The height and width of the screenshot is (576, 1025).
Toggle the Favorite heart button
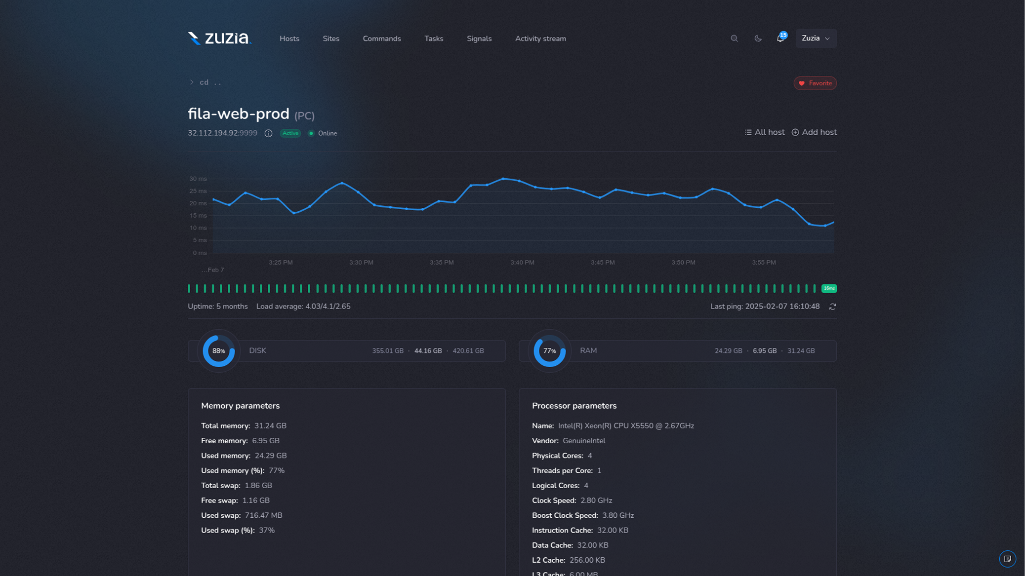[x=815, y=83]
